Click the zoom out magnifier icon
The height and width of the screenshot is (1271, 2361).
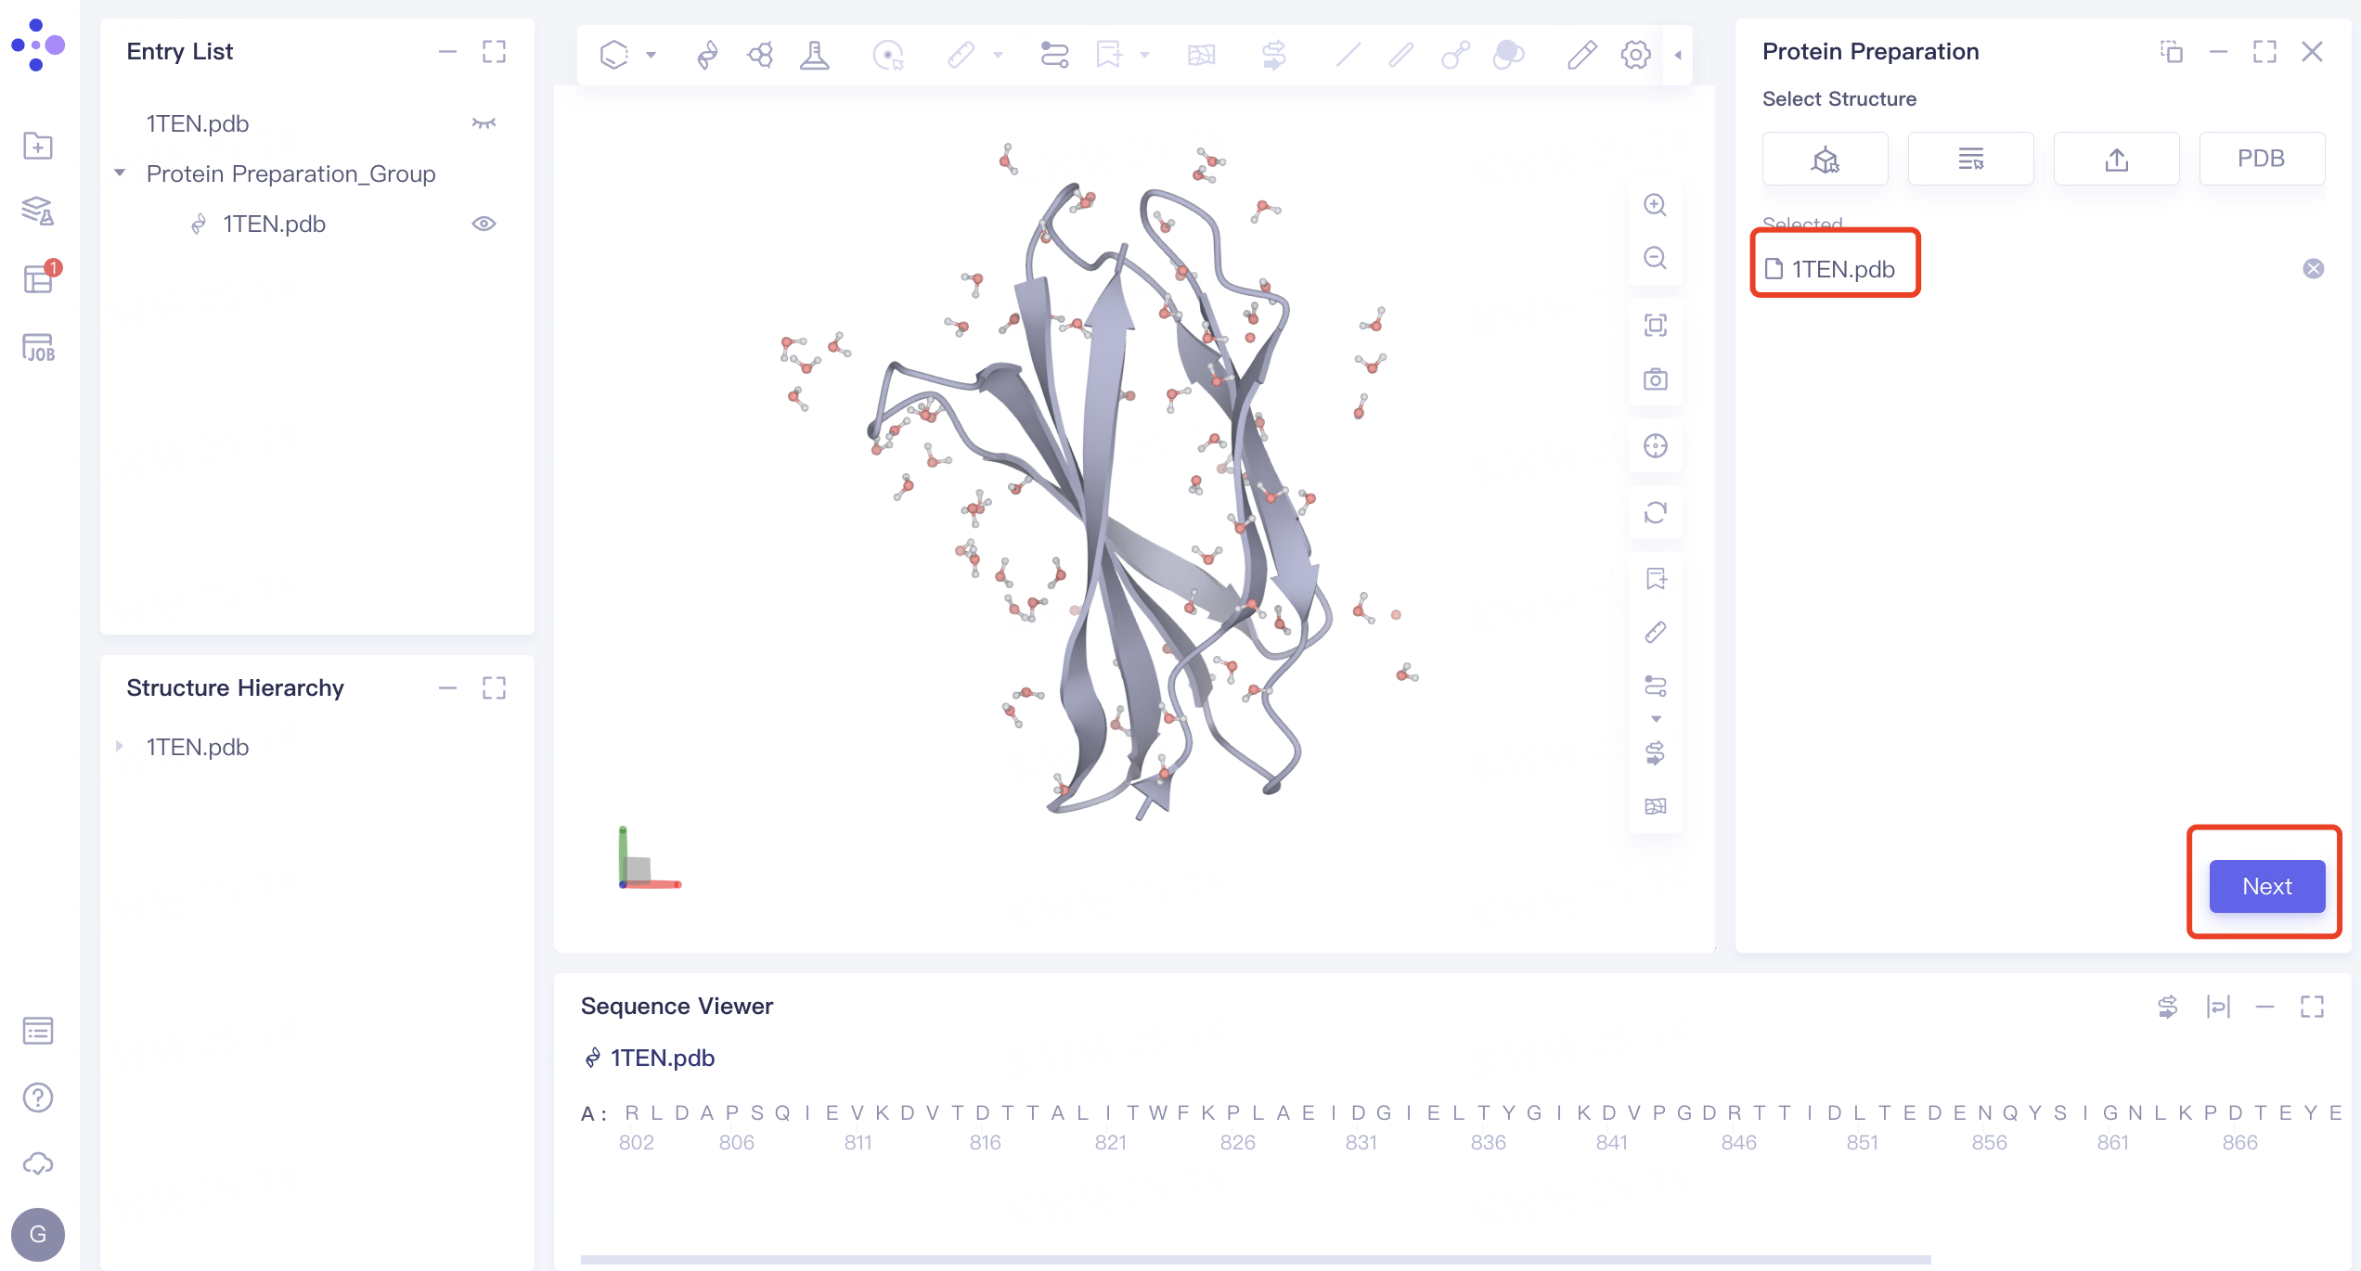[1655, 258]
